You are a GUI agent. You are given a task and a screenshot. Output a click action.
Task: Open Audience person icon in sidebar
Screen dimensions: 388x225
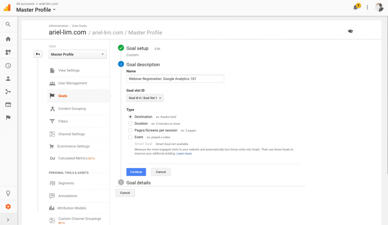[8, 79]
